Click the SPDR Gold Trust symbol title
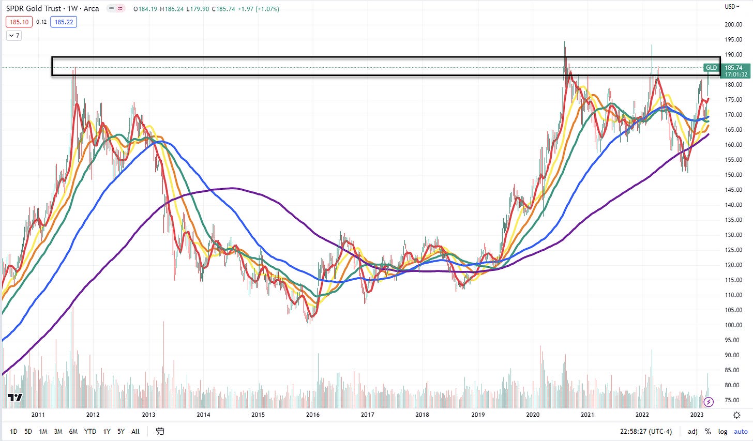This screenshot has width=753, height=441. [x=34, y=9]
